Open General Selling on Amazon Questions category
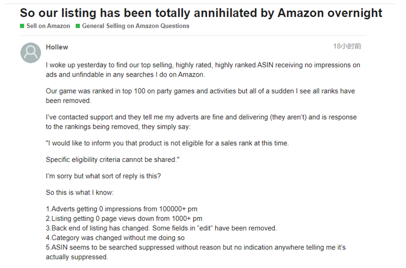The width and height of the screenshot is (406, 268). point(136,26)
